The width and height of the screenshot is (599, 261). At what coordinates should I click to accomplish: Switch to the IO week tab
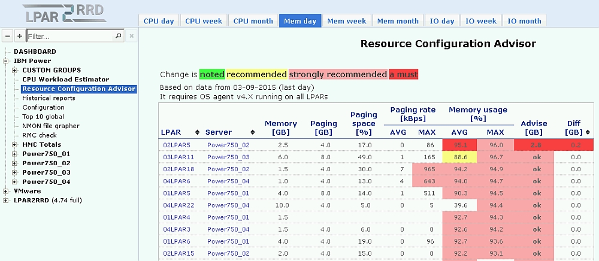tap(480, 20)
